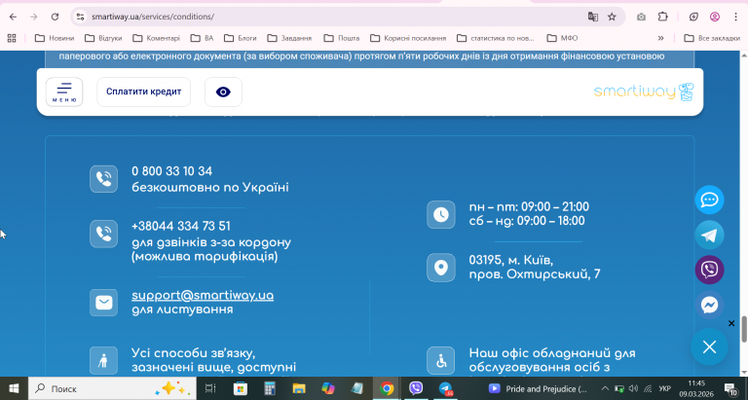Viewport: 748px width, 400px height.
Task: Open the Telegram contact button
Action: click(709, 236)
